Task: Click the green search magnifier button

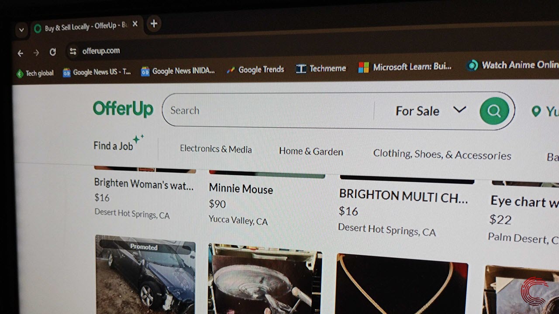Action: click(x=494, y=111)
